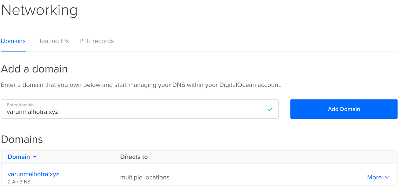
Task: Click the small "Enter domain" field label
Action: (20, 105)
